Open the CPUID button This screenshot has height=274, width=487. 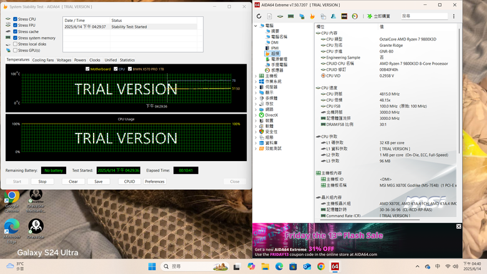tap(129, 182)
